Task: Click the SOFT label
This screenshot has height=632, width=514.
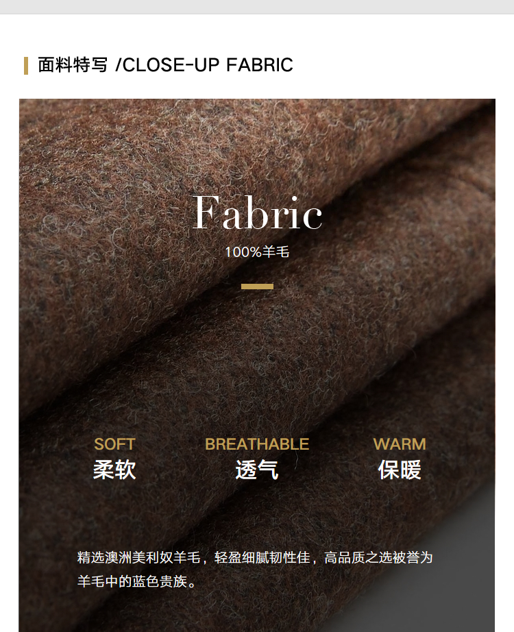Action: pos(114,444)
